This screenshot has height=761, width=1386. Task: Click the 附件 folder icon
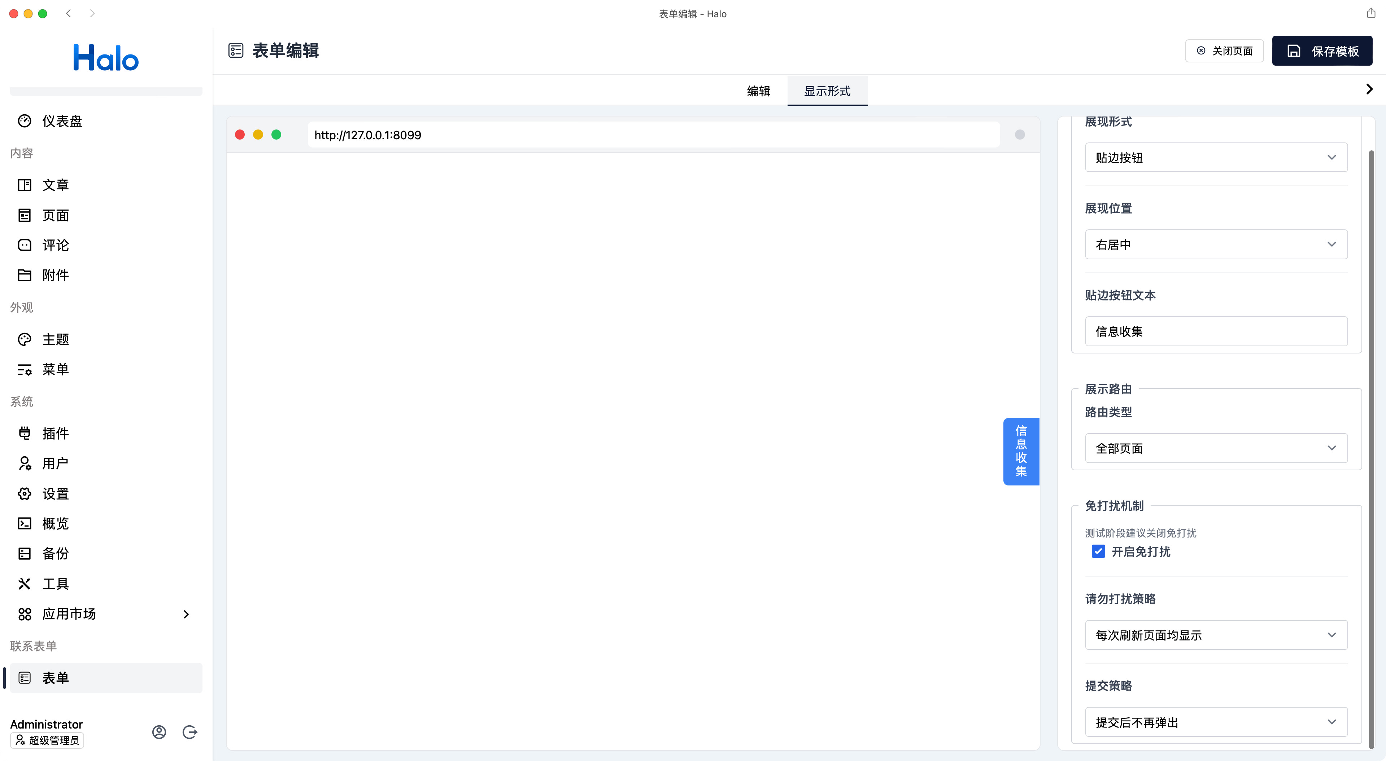tap(24, 275)
